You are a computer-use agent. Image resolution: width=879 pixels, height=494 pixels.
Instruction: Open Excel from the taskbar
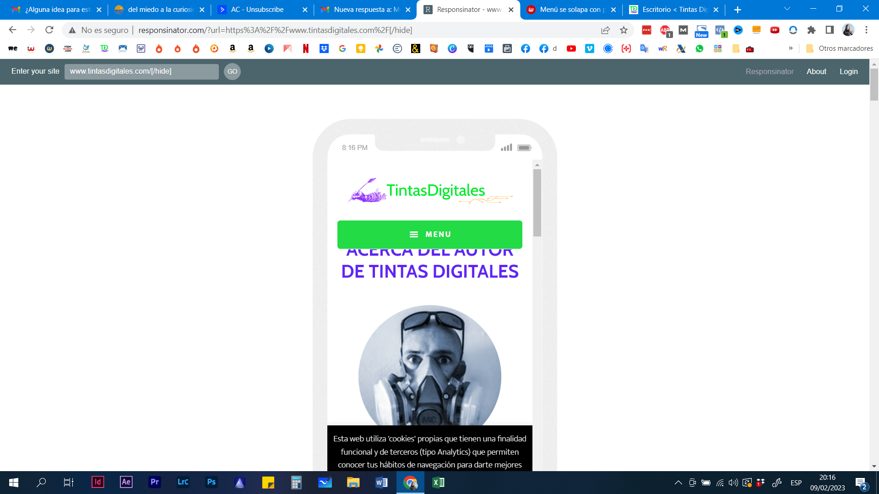[438, 483]
